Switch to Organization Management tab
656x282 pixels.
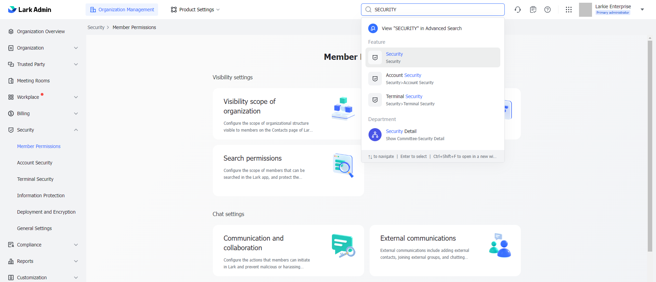click(122, 10)
